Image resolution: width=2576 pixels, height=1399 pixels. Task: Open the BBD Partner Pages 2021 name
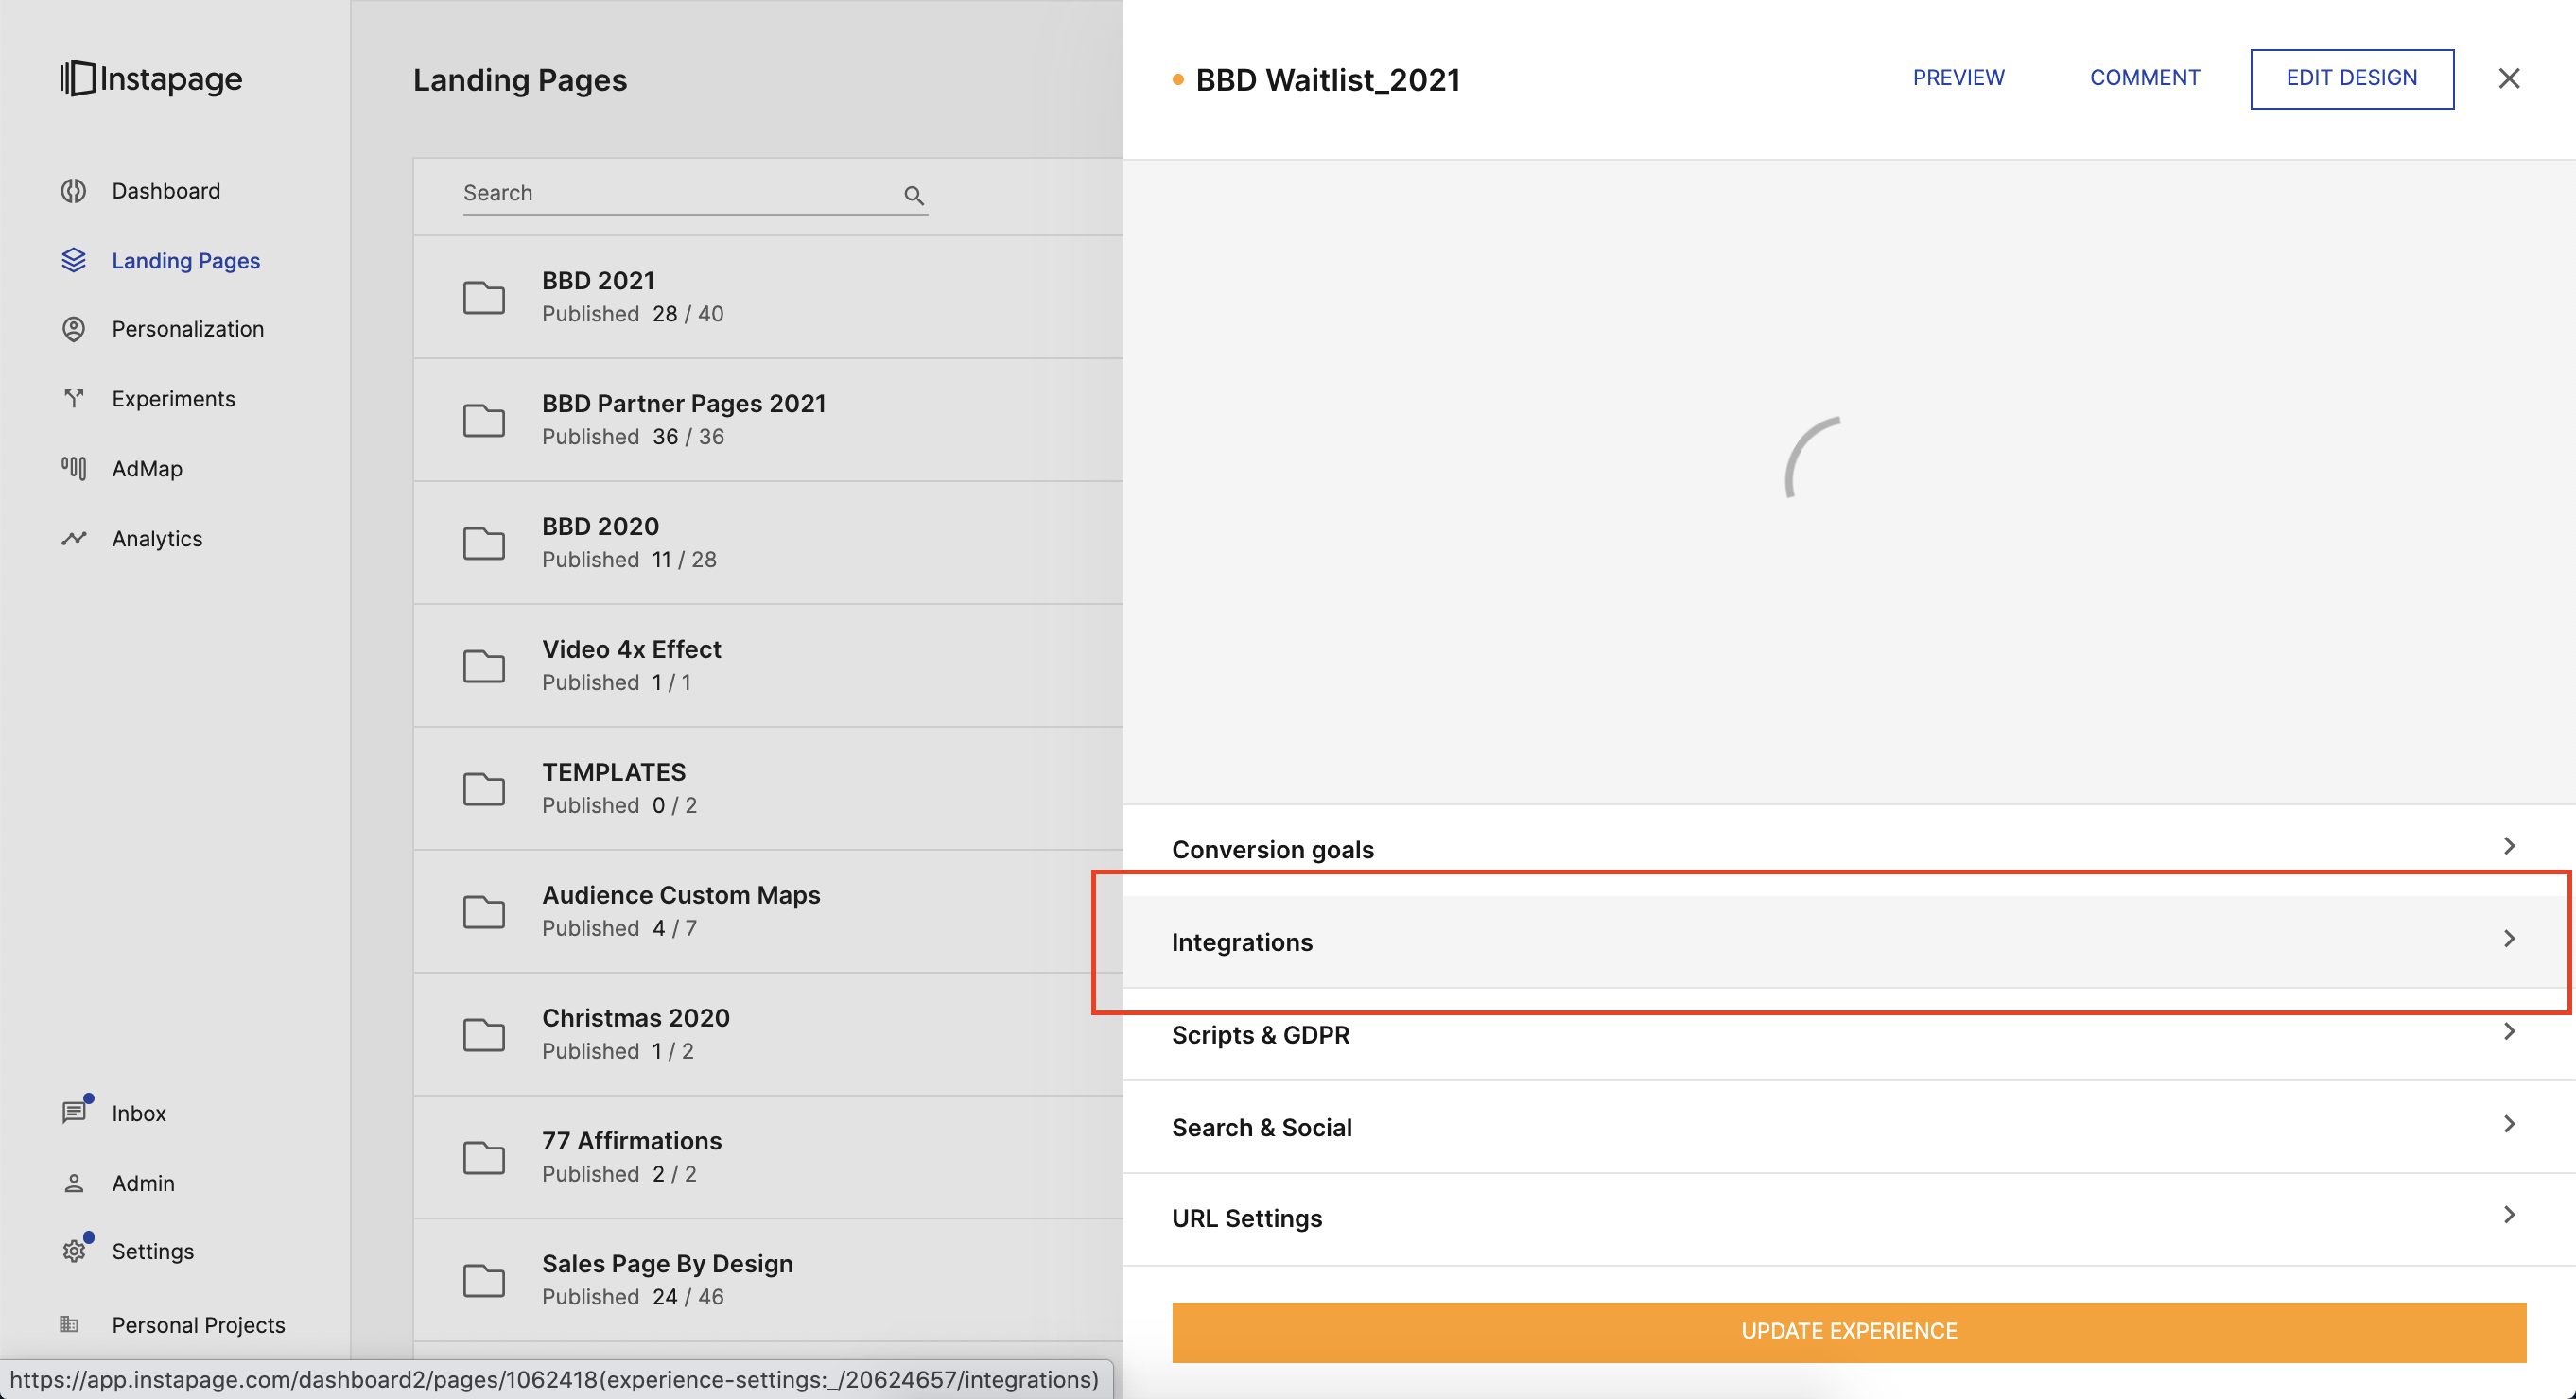(x=684, y=403)
